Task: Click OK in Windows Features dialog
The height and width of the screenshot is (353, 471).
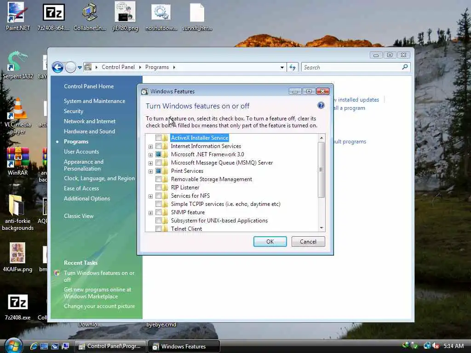Action: coord(270,242)
